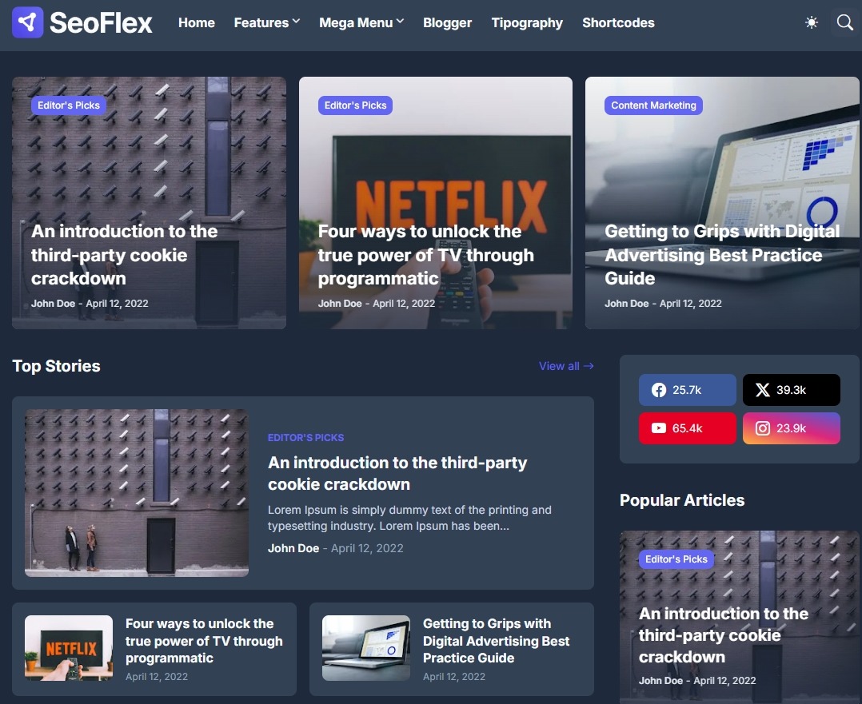The height and width of the screenshot is (704, 862).
Task: Open search with the magnifier icon
Action: pyautogui.click(x=844, y=22)
